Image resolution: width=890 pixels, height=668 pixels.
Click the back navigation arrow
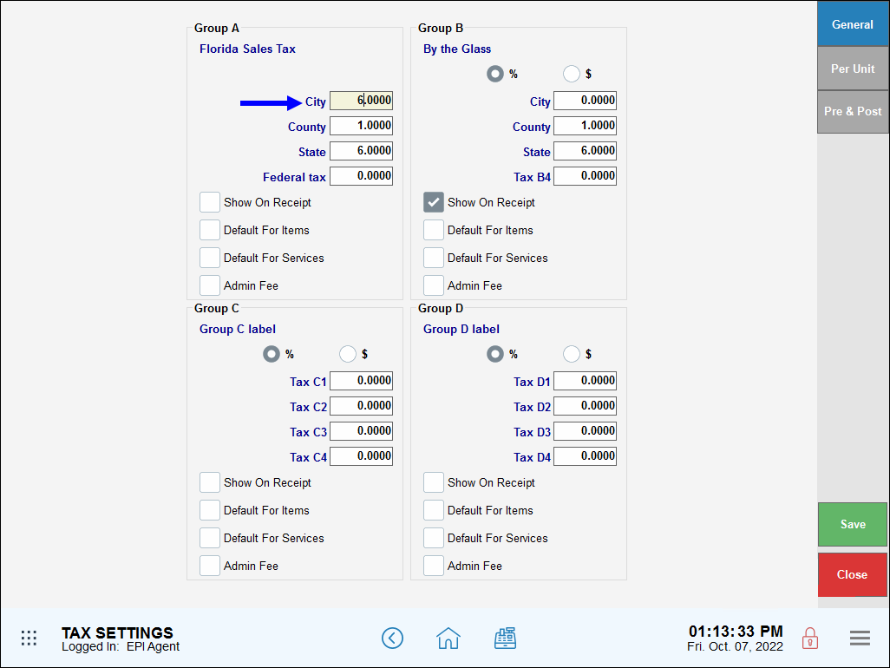pyautogui.click(x=392, y=638)
